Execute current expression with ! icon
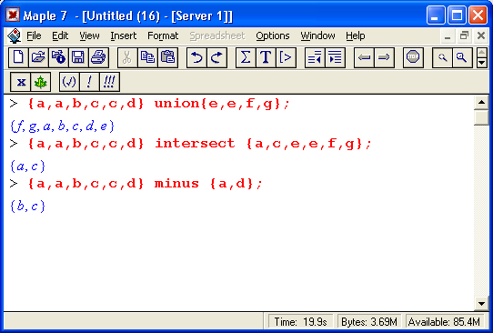Image resolution: width=493 pixels, height=333 pixels. [89, 82]
